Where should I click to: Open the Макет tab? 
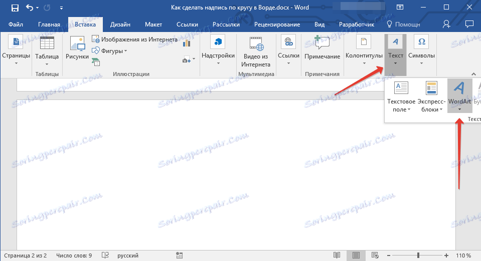[x=153, y=24]
